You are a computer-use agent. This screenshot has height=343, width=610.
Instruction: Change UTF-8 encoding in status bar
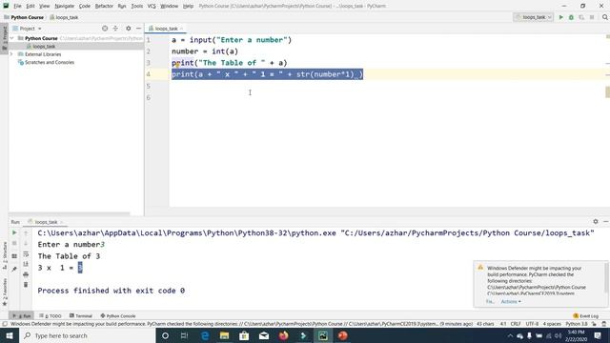[x=532, y=324]
